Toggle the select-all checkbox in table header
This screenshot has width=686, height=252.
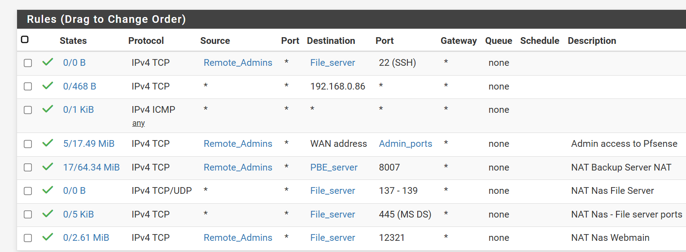pyautogui.click(x=25, y=40)
